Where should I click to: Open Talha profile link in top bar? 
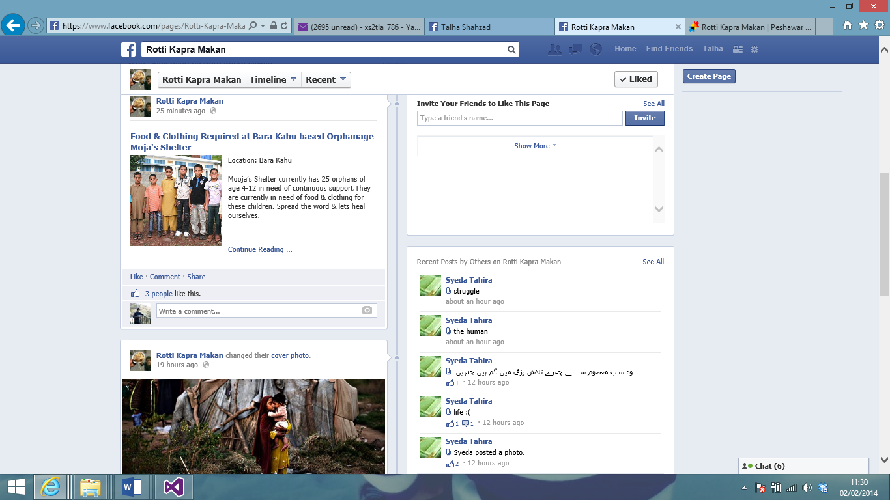(x=713, y=49)
